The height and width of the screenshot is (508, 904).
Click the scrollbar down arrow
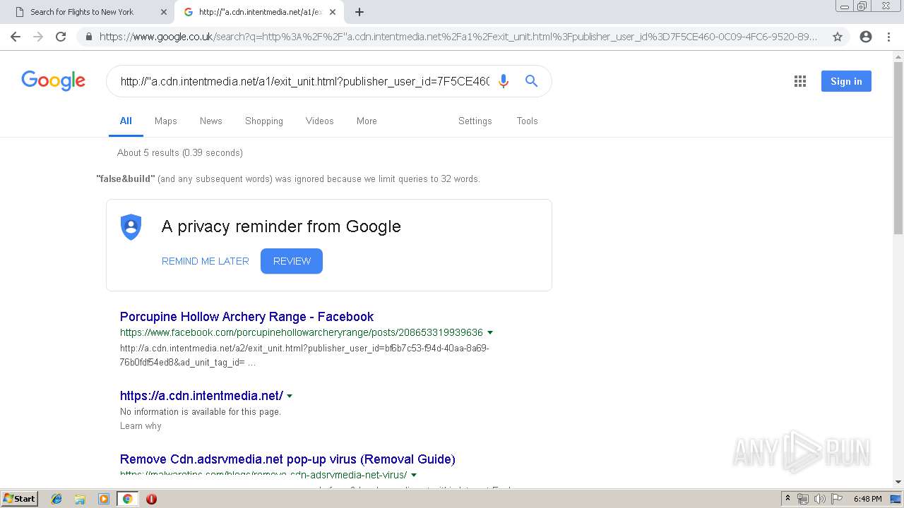pyautogui.click(x=898, y=482)
